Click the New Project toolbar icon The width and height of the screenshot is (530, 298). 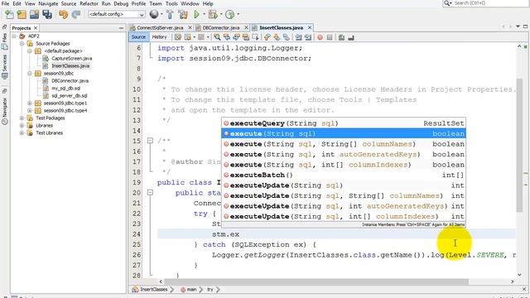tap(22, 14)
